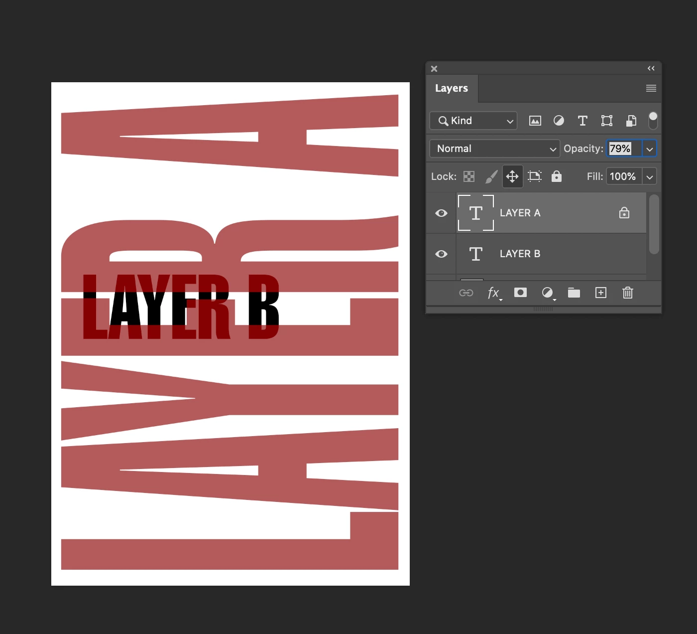Close the Layers panel
This screenshot has width=697, height=634.
click(434, 69)
